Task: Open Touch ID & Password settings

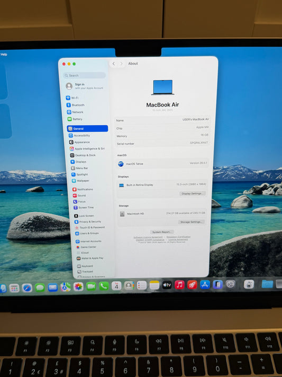Action: pos(90,227)
